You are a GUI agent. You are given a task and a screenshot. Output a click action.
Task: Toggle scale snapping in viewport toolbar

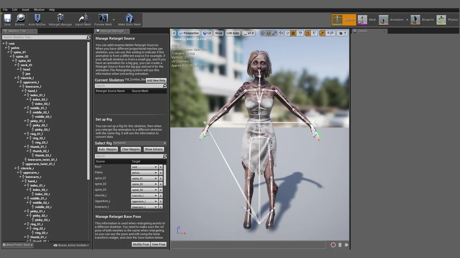[x=322, y=33]
